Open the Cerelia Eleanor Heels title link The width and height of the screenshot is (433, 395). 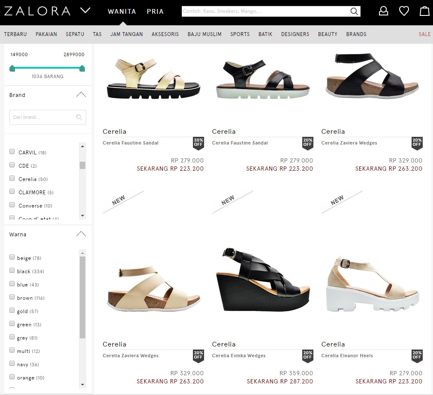coord(347,356)
